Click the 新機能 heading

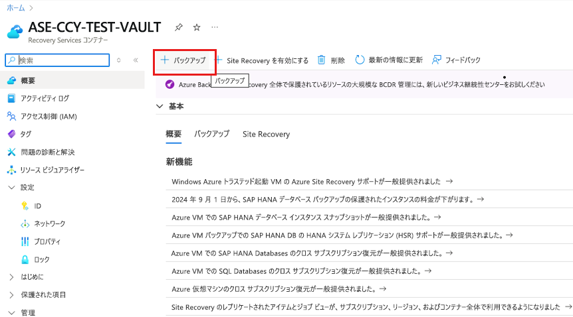(x=179, y=162)
